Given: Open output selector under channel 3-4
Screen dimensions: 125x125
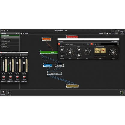Looking at the screenshot, I should [11, 81].
